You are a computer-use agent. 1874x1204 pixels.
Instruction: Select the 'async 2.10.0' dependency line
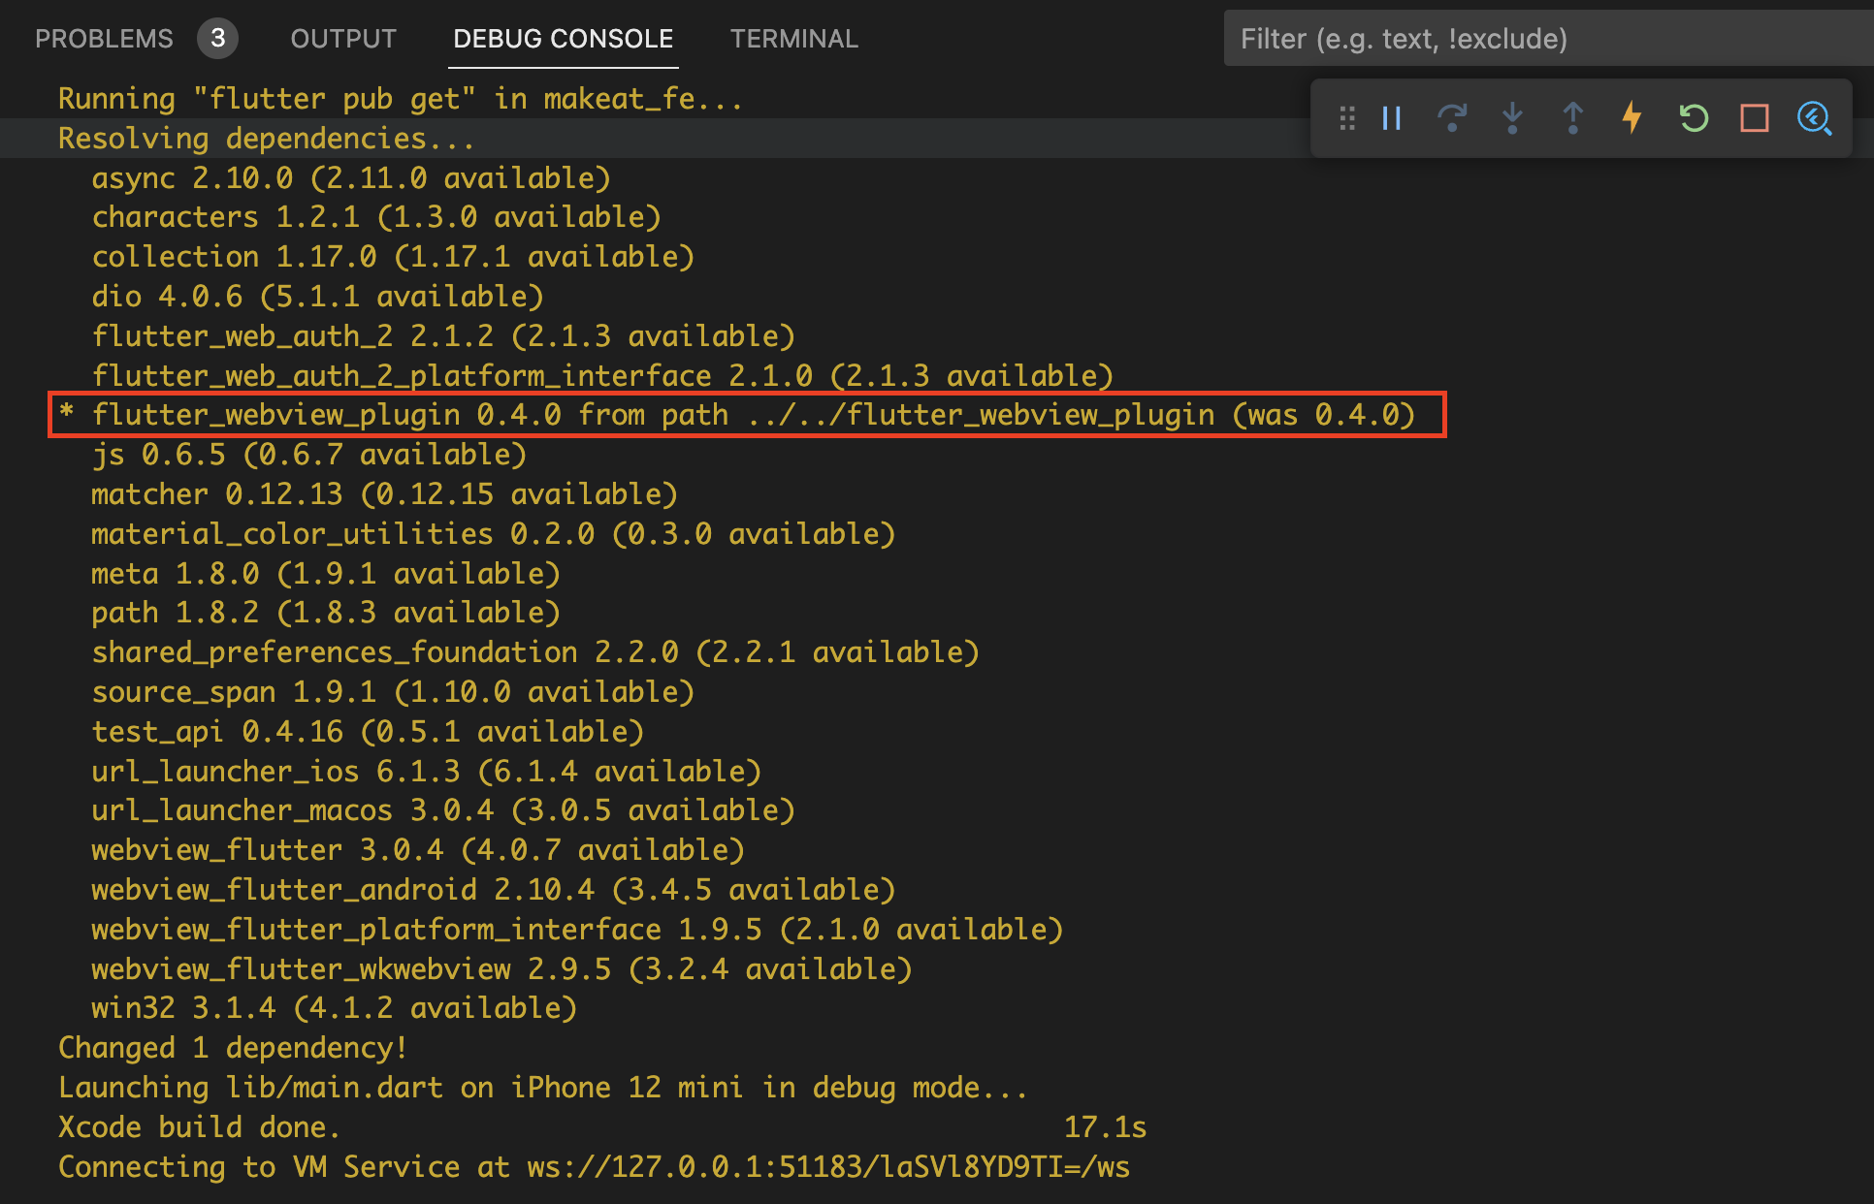pyautogui.click(x=351, y=178)
